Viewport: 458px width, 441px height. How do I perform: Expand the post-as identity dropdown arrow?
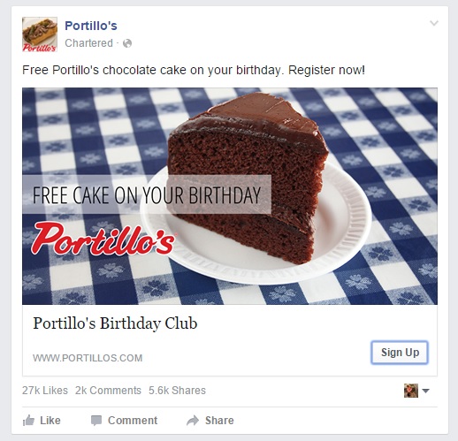pyautogui.click(x=425, y=391)
